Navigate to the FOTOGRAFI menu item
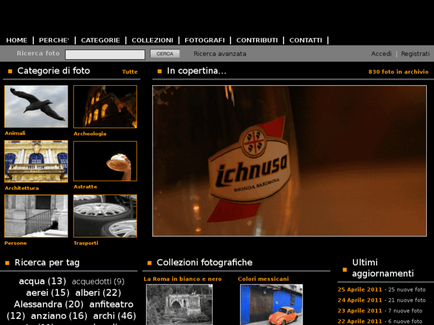The height and width of the screenshot is (325, 434). tap(205, 41)
